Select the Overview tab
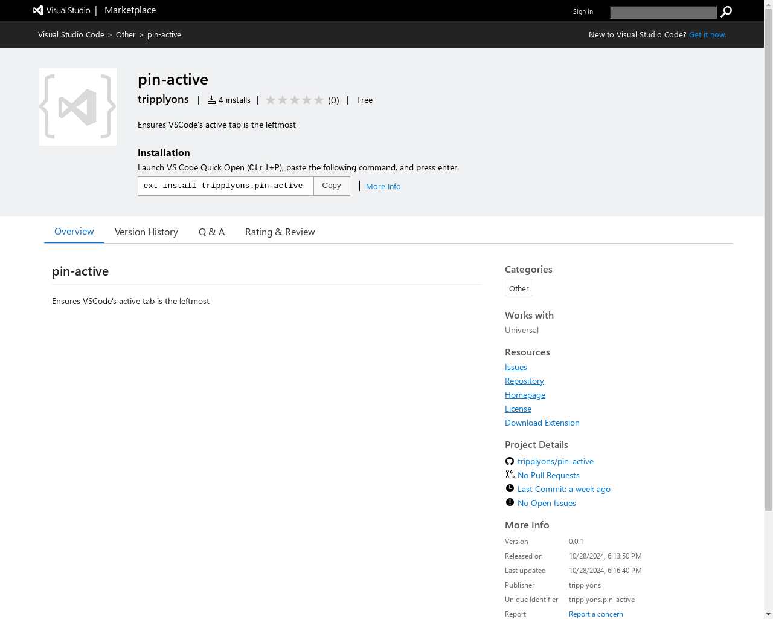This screenshot has width=773, height=619. [x=74, y=232]
